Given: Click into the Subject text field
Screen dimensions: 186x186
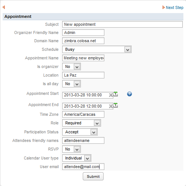Looking at the screenshot, I should [122, 24].
